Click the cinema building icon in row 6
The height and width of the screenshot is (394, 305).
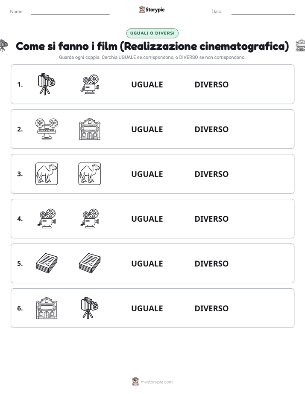pos(47,308)
